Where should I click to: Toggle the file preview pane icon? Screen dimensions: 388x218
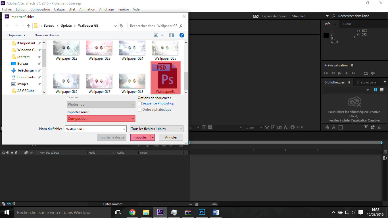[172, 35]
